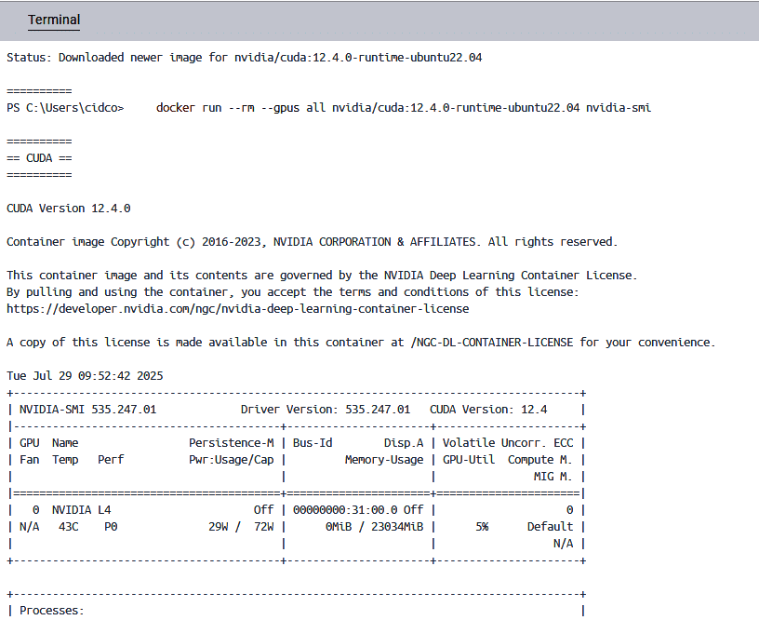Open the NVIDIA deep learning container license URL
Screen dimensions: 759x620
(x=237, y=308)
